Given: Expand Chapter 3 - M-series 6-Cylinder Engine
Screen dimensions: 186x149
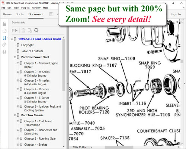Looking at the screenshot, I should pyautogui.click(x=18, y=80).
